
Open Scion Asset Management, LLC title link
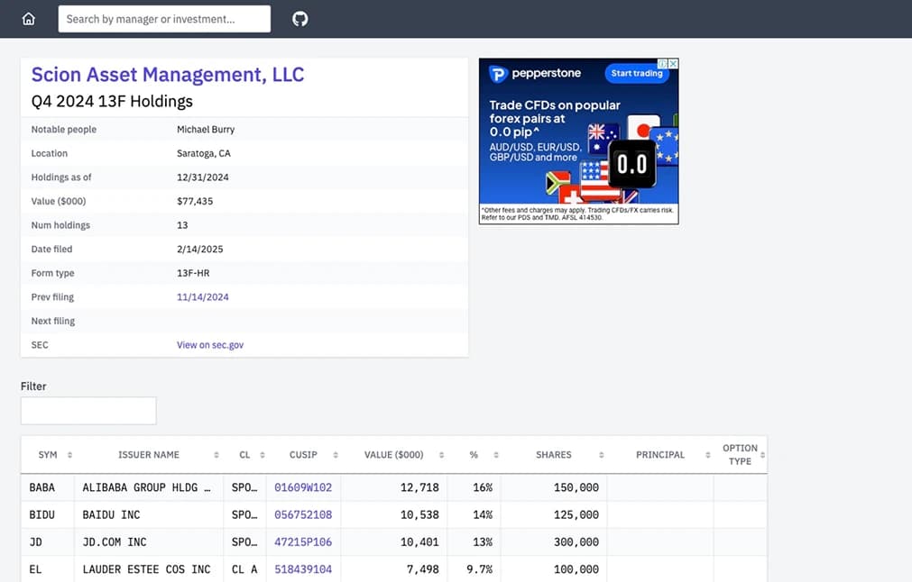tap(168, 75)
